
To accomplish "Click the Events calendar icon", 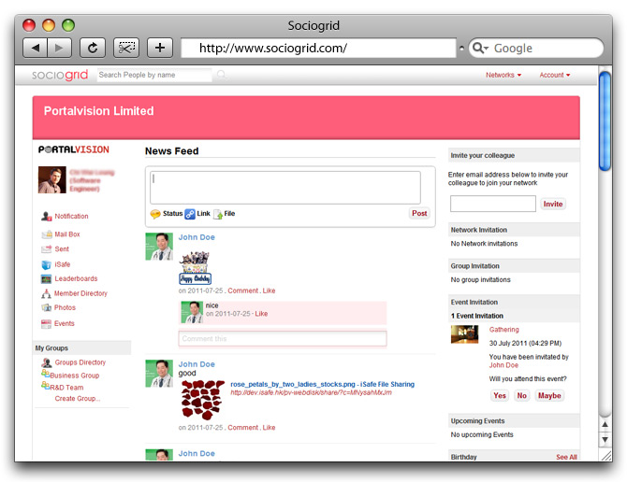I will click(46, 323).
